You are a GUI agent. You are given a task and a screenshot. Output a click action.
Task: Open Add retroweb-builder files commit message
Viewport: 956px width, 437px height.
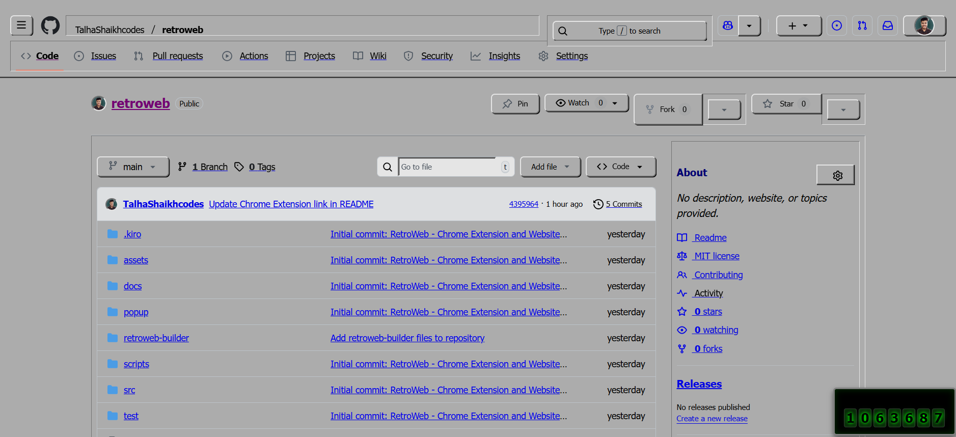coord(407,338)
